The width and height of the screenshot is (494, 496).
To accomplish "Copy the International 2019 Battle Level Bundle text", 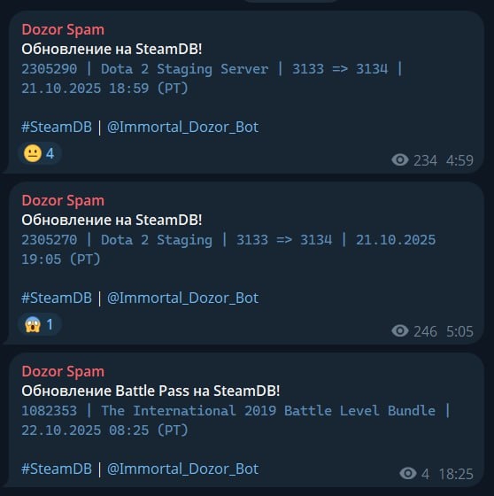I will (235, 420).
